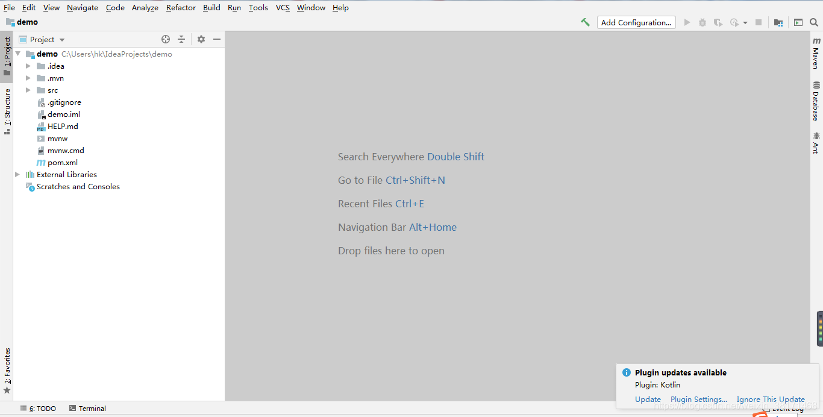The width and height of the screenshot is (823, 417).
Task: Open the VCS menu
Action: click(283, 7)
